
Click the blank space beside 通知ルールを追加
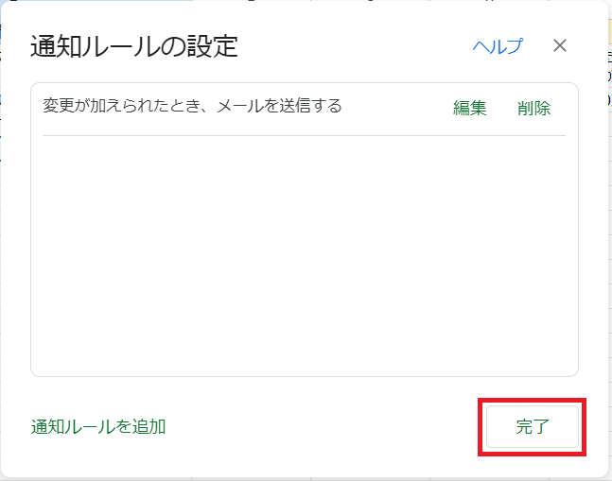tap(322, 426)
